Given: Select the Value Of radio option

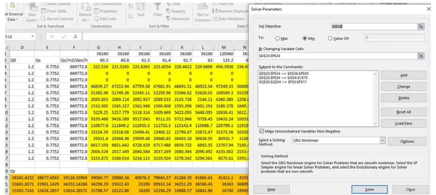Looking at the screenshot, I should point(338,38).
